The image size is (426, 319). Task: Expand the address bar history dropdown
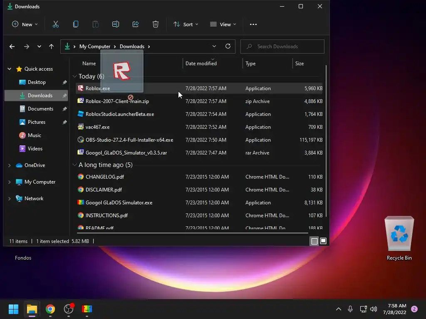click(214, 47)
